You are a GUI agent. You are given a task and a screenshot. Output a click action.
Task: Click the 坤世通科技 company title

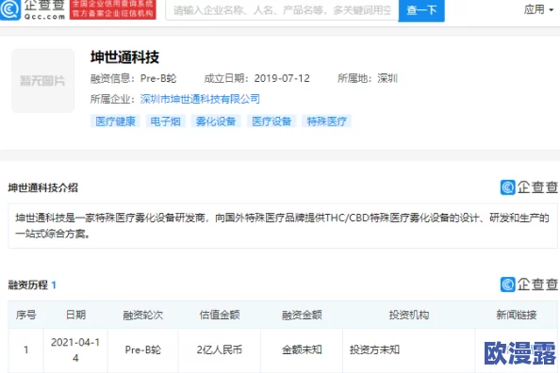(124, 57)
